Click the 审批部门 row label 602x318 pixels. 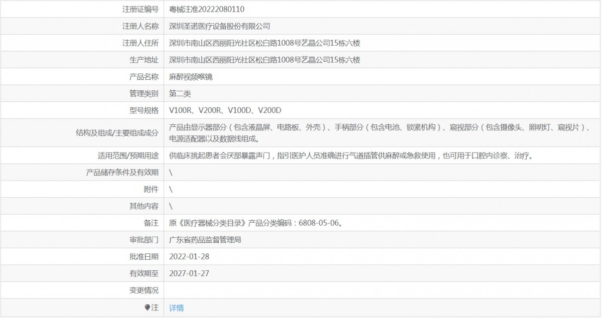tap(144, 240)
